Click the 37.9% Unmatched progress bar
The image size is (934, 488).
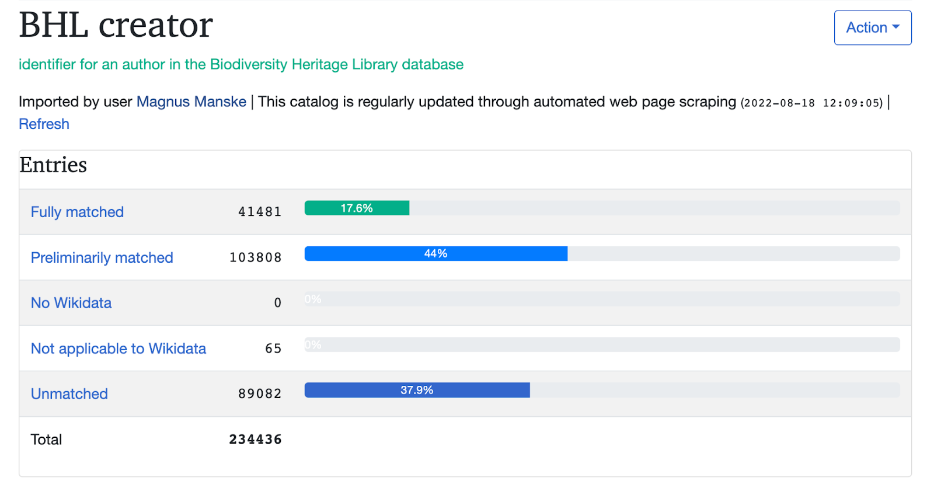[417, 391]
